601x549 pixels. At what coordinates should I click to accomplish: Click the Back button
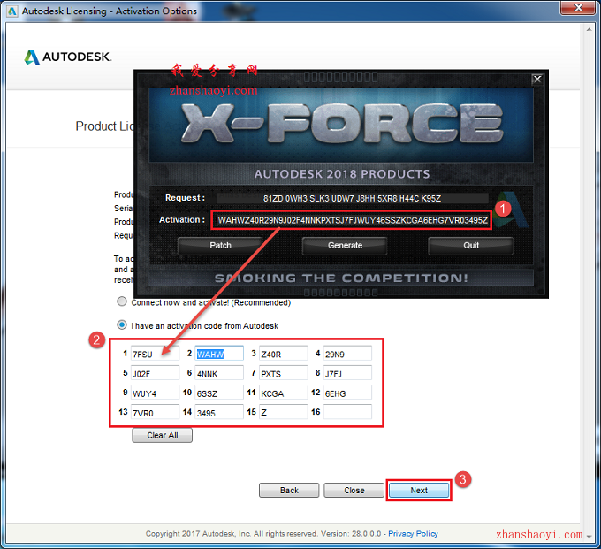[x=289, y=491]
